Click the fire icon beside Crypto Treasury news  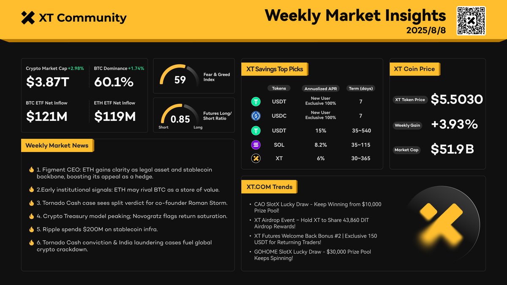point(31,216)
